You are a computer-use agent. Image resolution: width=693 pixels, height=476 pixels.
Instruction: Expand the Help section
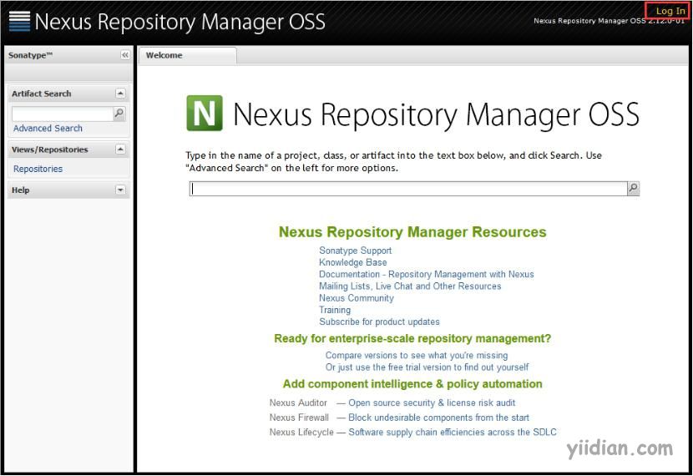pos(120,190)
